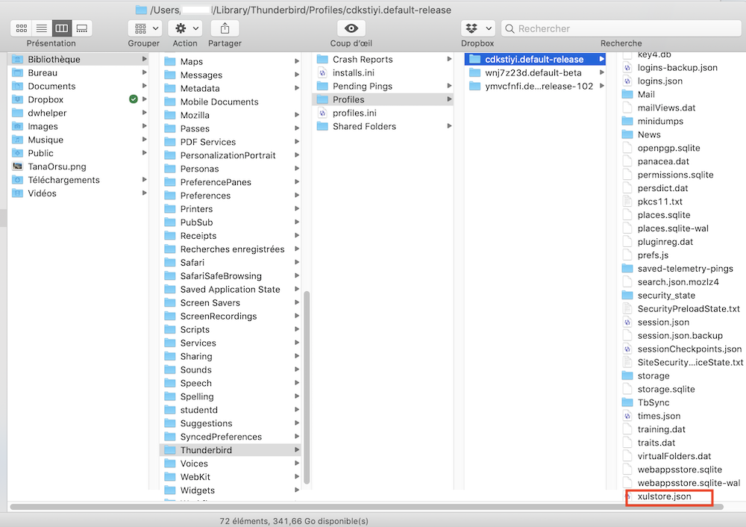
Task: Select the saved-telemetry-pings folder icon
Action: click(x=627, y=269)
